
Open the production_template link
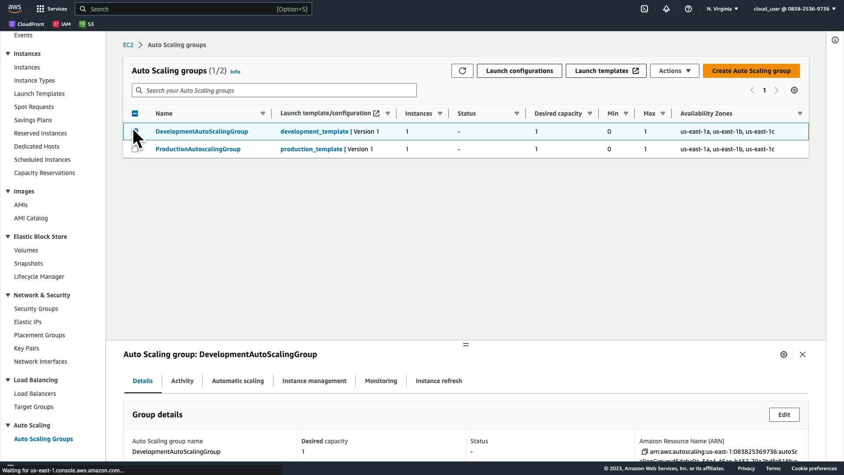pos(311,149)
